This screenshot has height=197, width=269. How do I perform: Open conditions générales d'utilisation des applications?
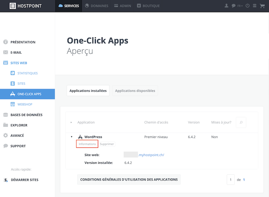click(129, 179)
